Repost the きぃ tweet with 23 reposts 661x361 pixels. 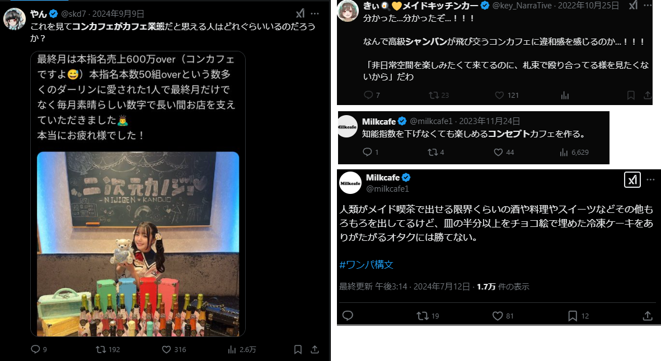[x=438, y=95]
